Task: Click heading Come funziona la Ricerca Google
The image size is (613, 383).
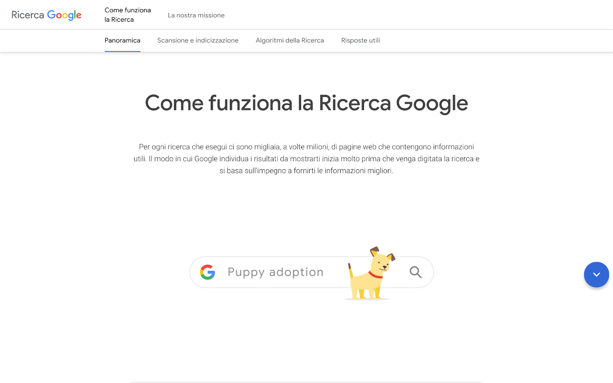Action: coord(306,103)
